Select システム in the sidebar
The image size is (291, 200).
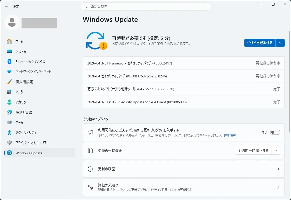tap(21, 51)
